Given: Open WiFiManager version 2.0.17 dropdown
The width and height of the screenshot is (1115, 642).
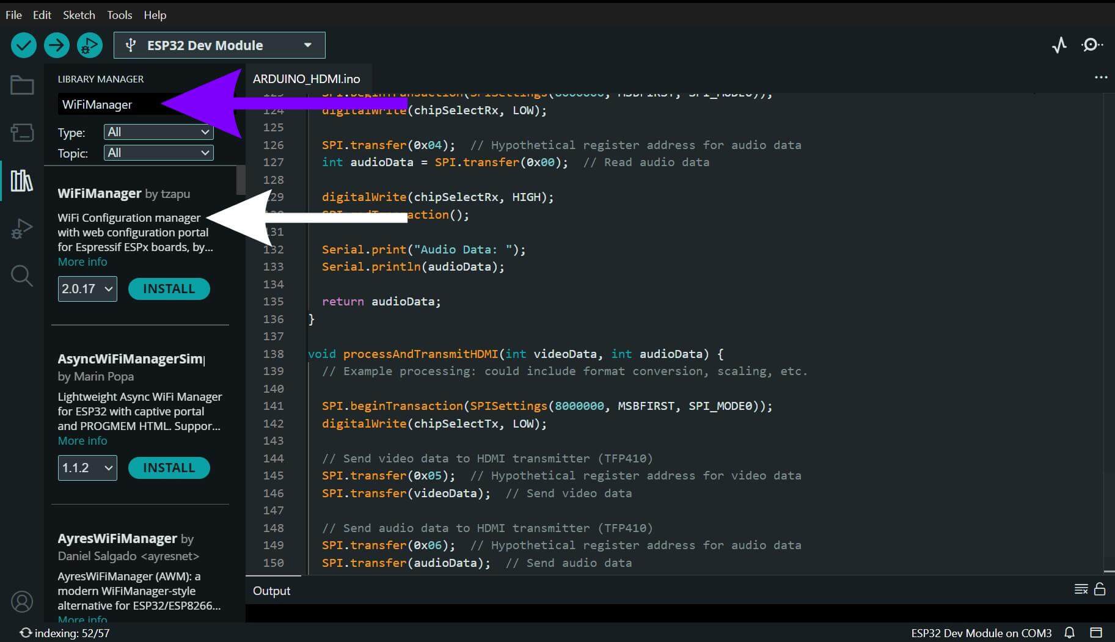Looking at the screenshot, I should [x=87, y=289].
